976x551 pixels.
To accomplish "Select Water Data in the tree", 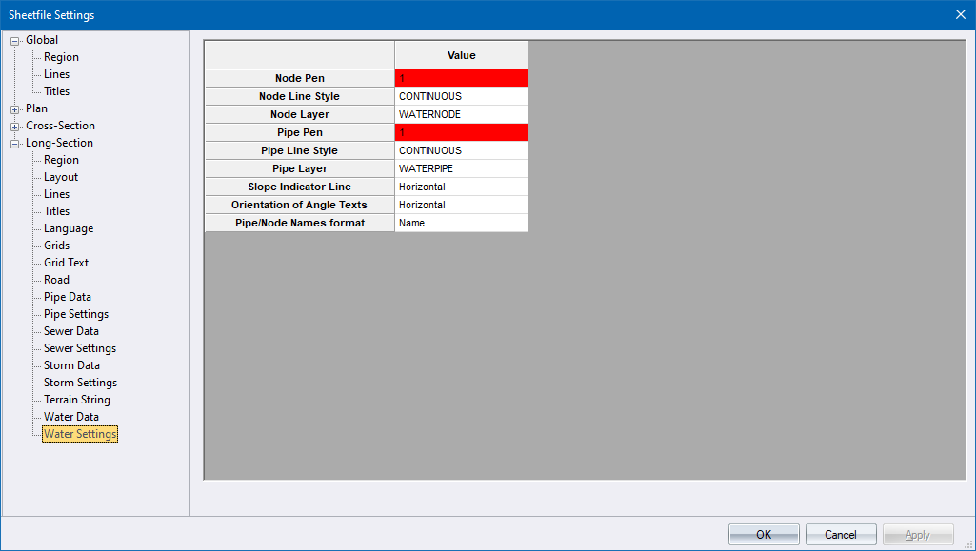I will [x=70, y=417].
